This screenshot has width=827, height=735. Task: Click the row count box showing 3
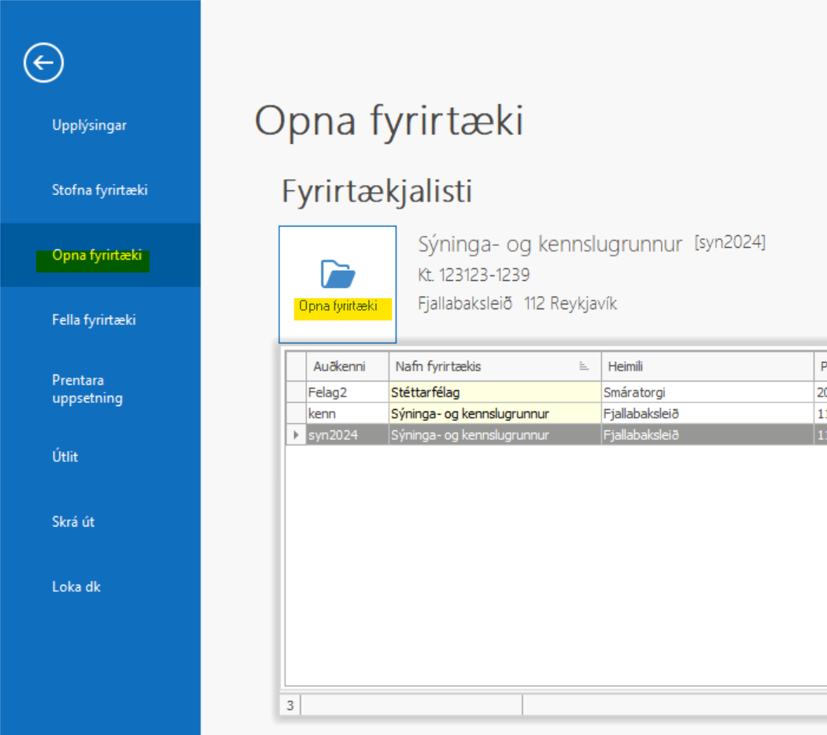[x=290, y=706]
